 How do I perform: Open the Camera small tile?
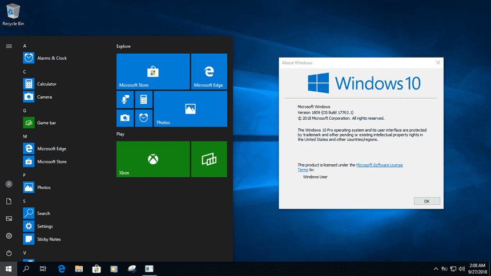[125, 118]
